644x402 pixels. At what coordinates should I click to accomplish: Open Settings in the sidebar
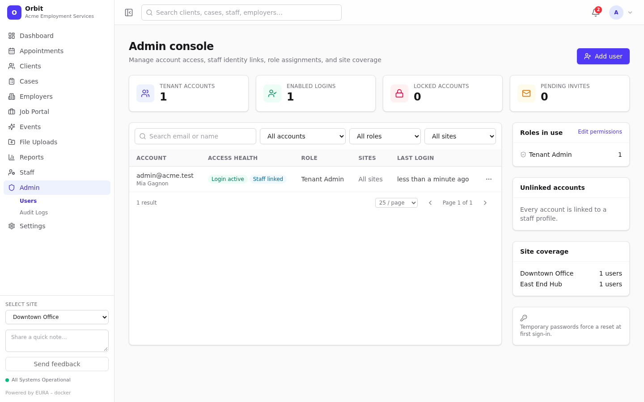(57, 226)
